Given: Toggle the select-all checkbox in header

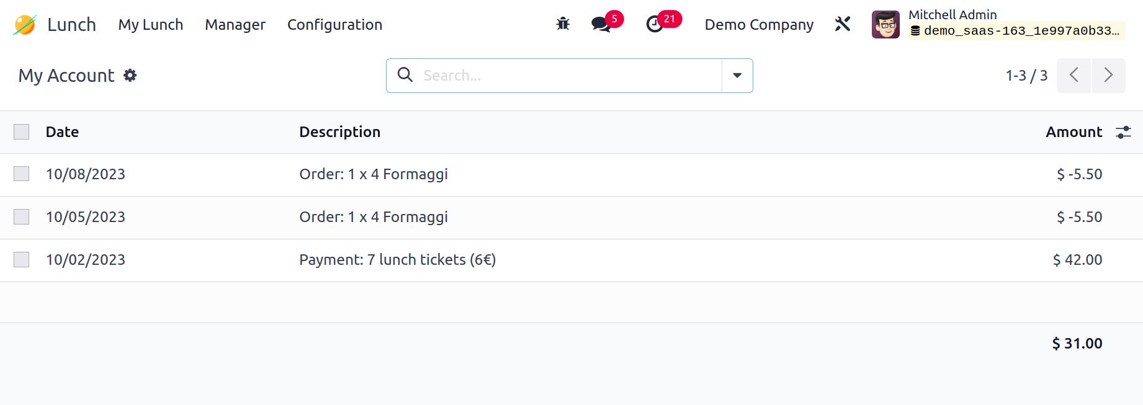Looking at the screenshot, I should (22, 131).
